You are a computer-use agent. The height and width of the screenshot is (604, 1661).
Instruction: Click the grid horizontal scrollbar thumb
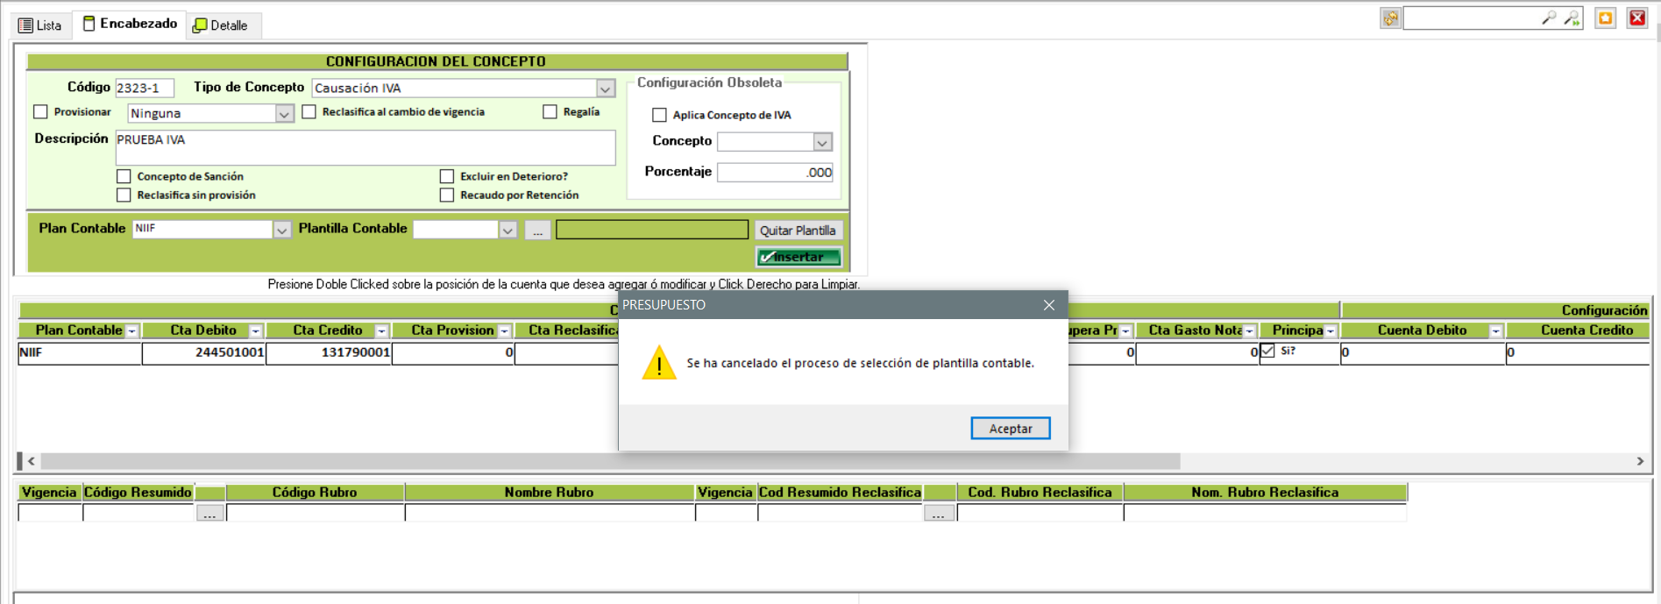tap(611, 461)
